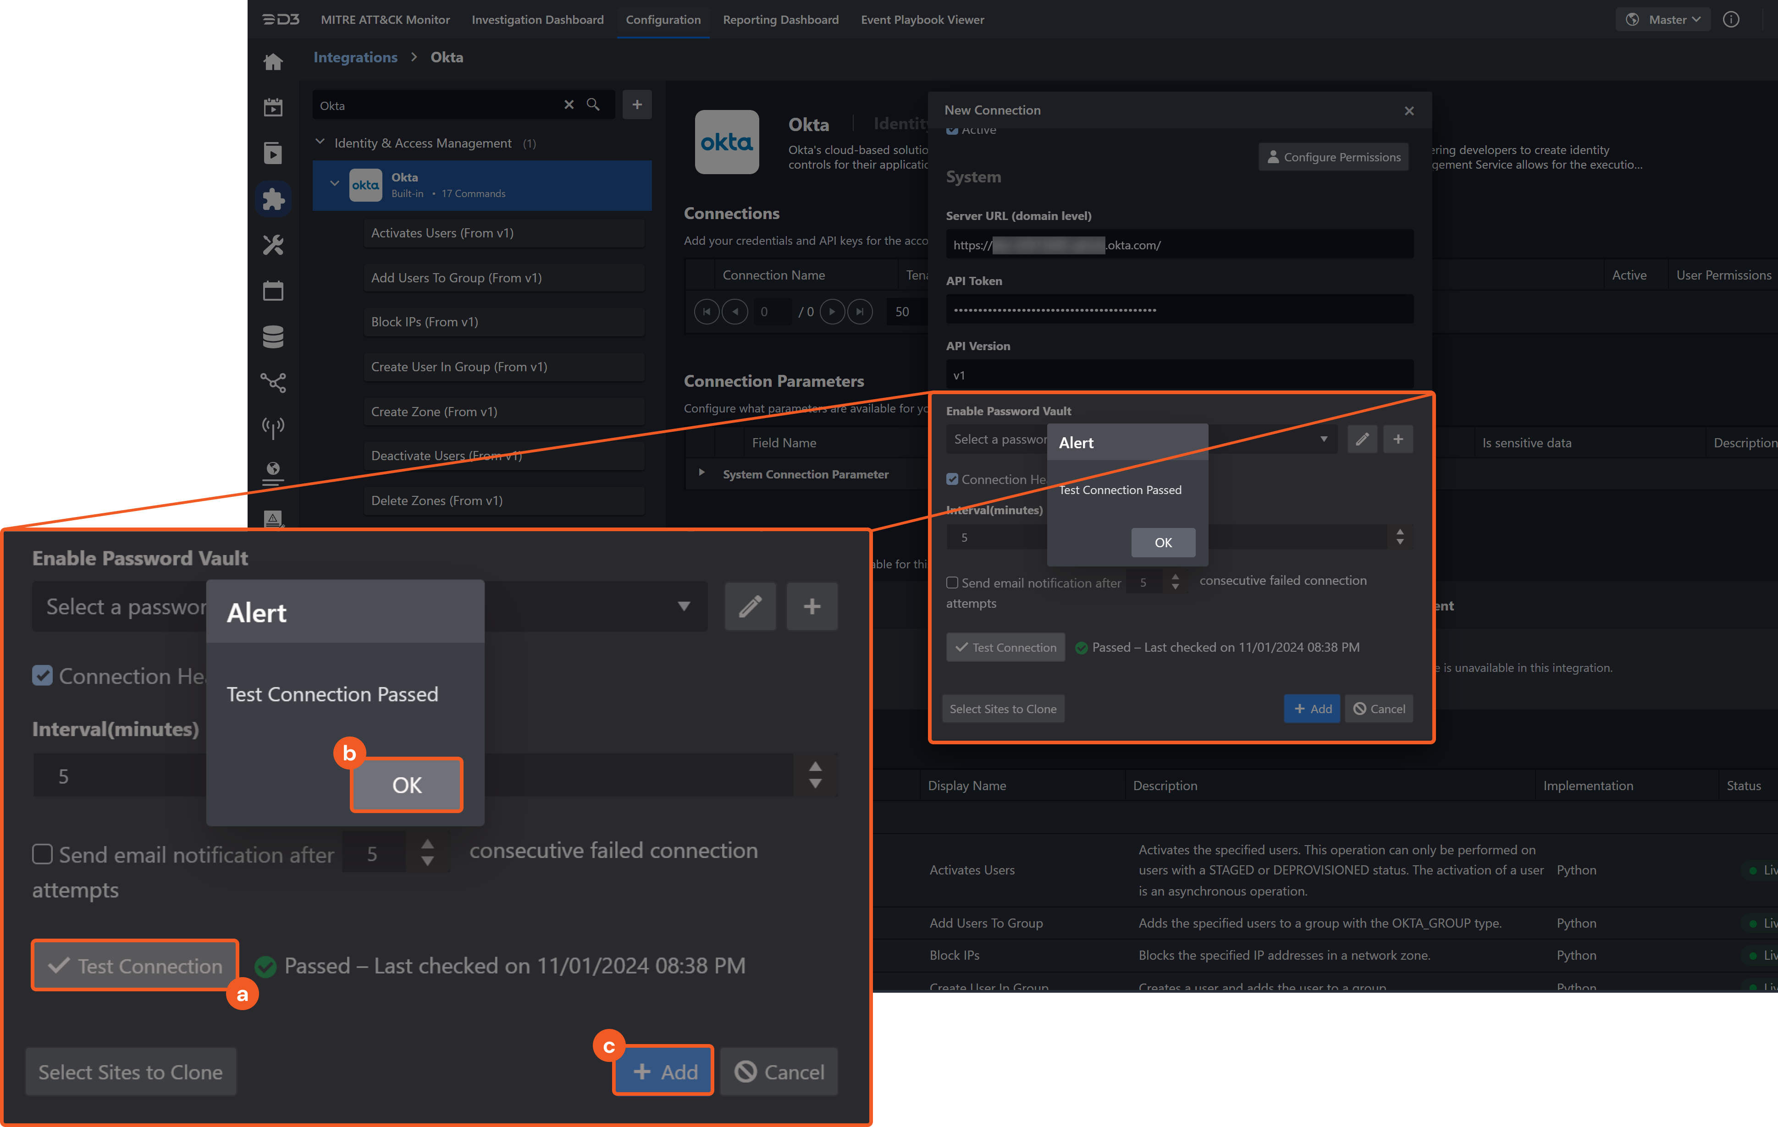This screenshot has width=1778, height=1127.
Task: Switch to Reporting Dashboard tab
Action: point(780,20)
